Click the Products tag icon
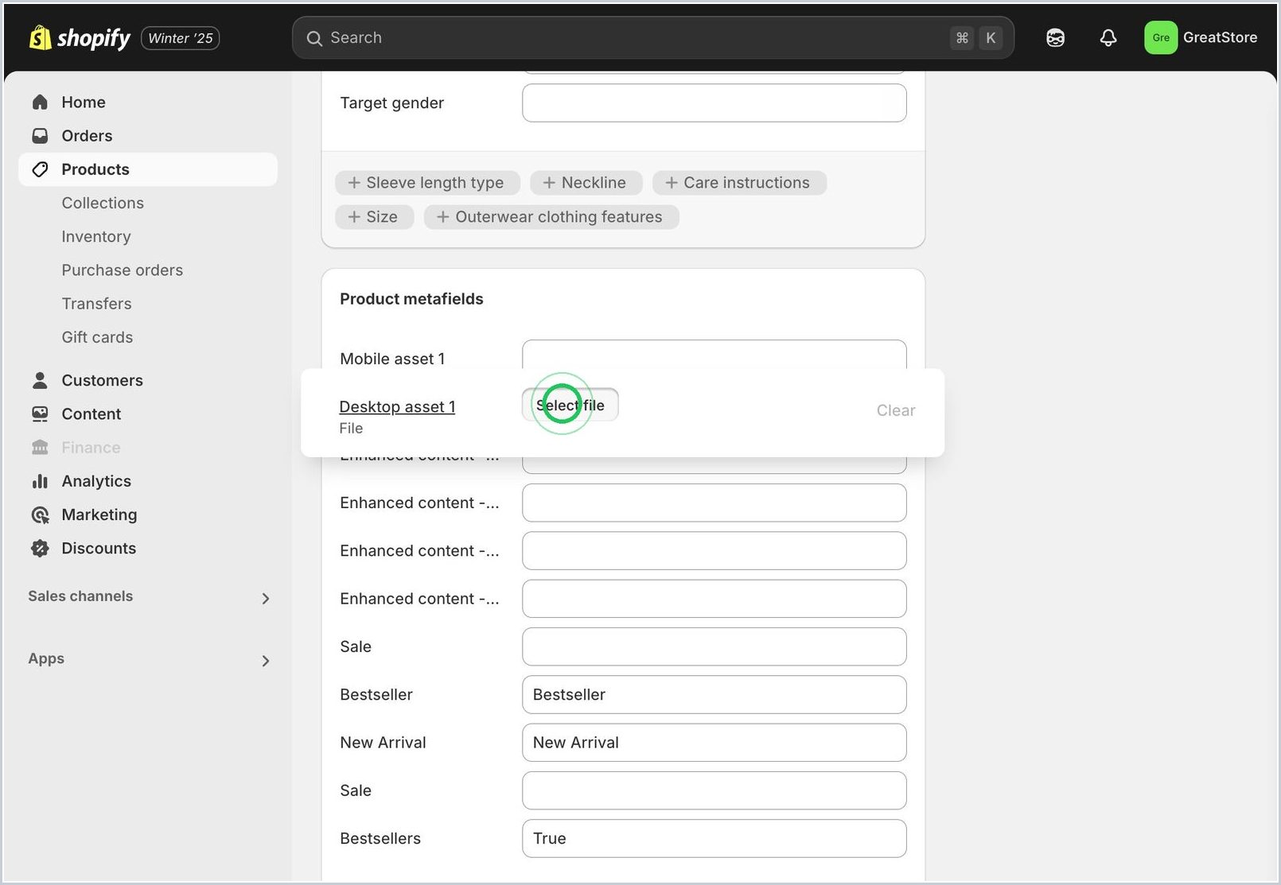This screenshot has height=885, width=1281. pyautogui.click(x=40, y=169)
